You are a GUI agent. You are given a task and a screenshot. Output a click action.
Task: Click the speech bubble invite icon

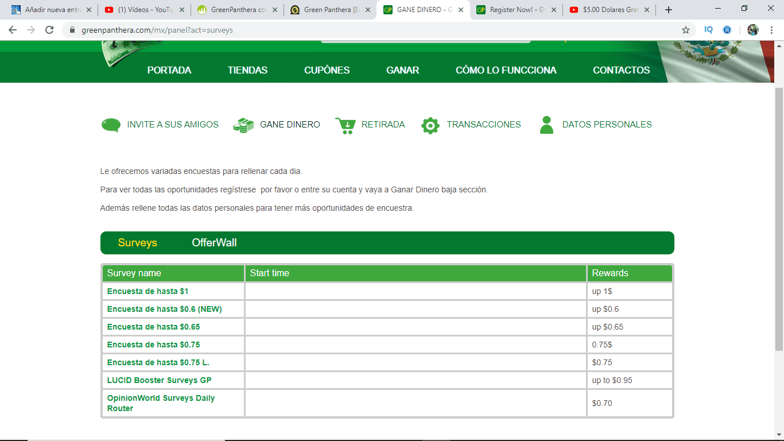click(x=111, y=125)
